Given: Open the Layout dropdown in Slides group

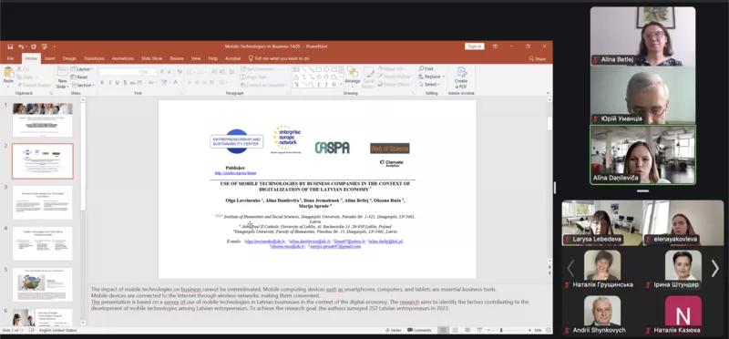Looking at the screenshot, I should click(x=82, y=69).
